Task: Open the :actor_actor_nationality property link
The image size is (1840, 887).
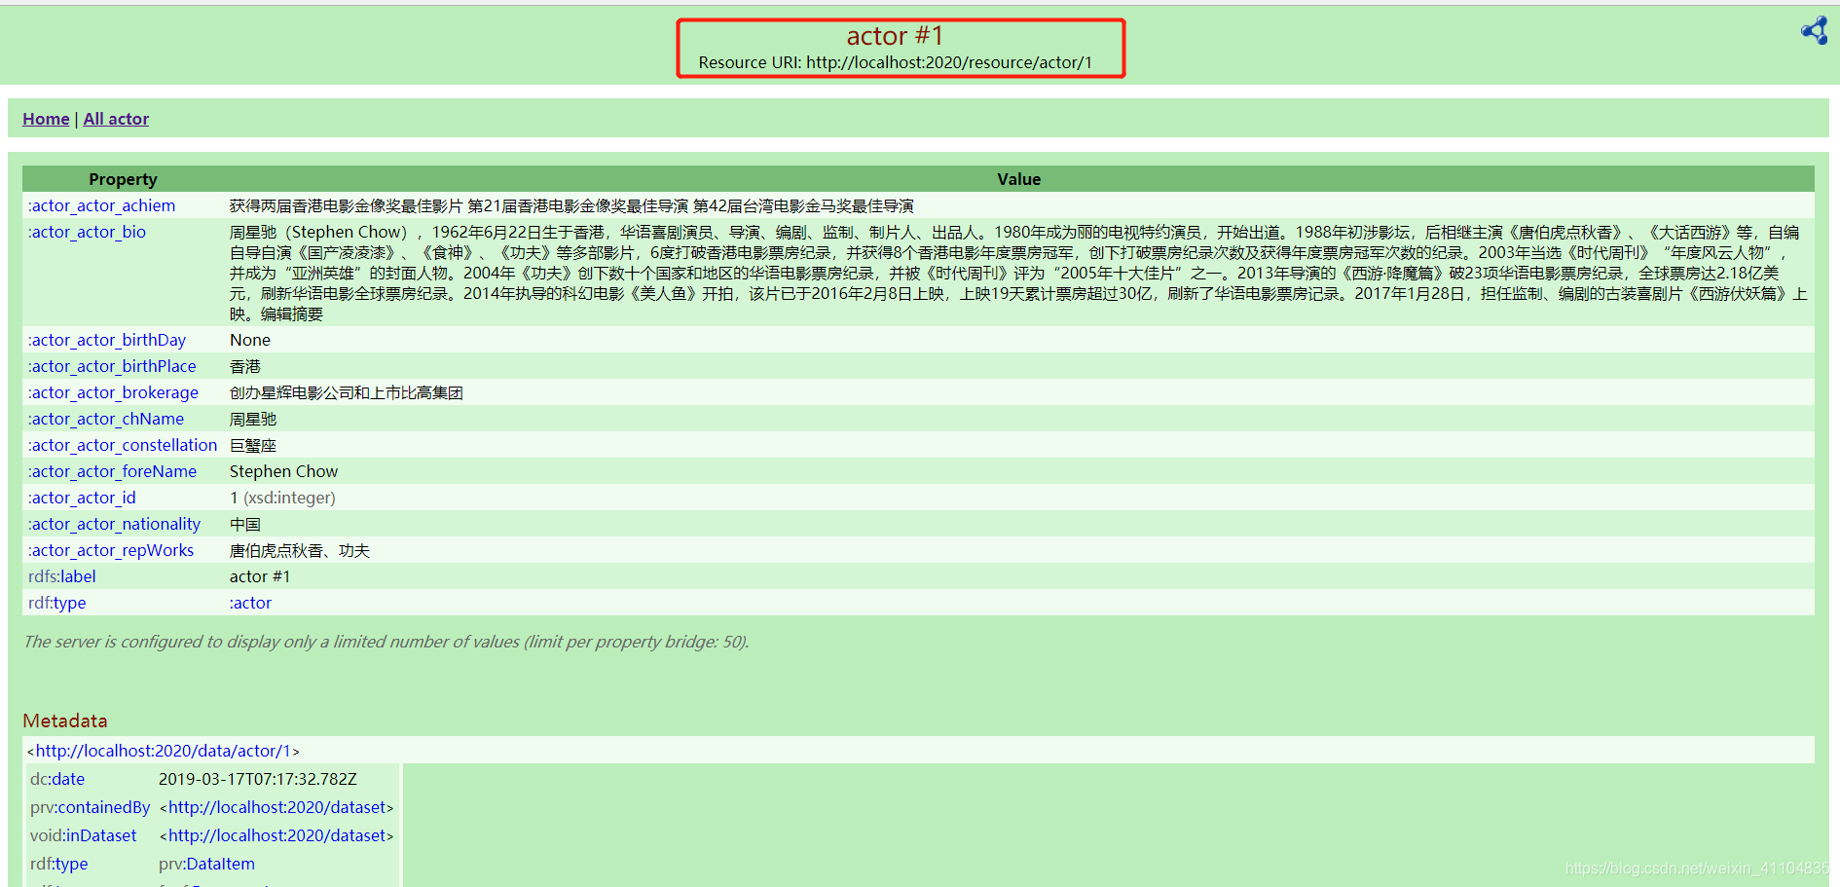Action: tap(114, 524)
